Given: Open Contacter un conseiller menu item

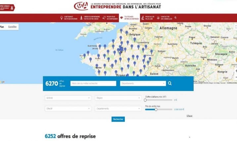Looking at the screenshot, I should 165,18.
